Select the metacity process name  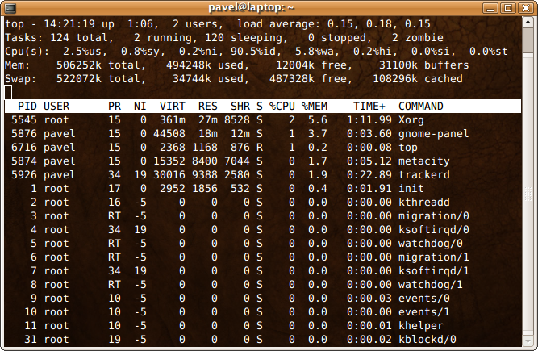point(424,161)
